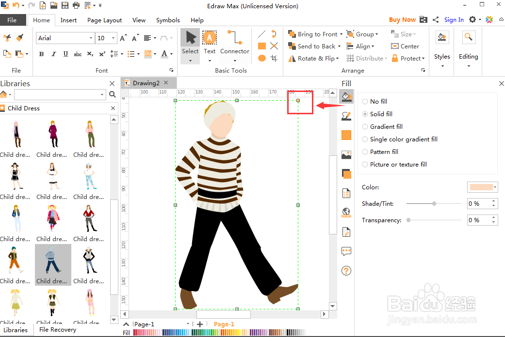
Task: Open the Comments speech bubble icon in sidebar
Action: [346, 251]
